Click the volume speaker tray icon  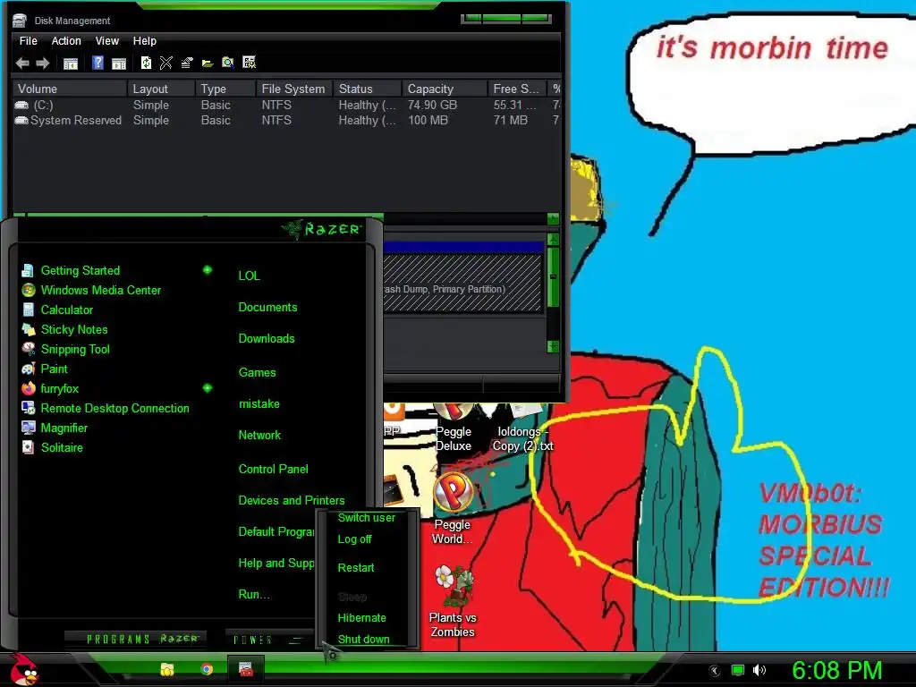tap(759, 670)
